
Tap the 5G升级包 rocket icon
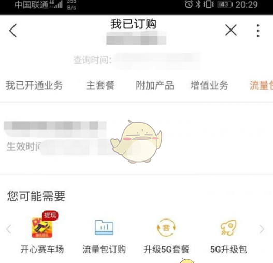coord(228,227)
